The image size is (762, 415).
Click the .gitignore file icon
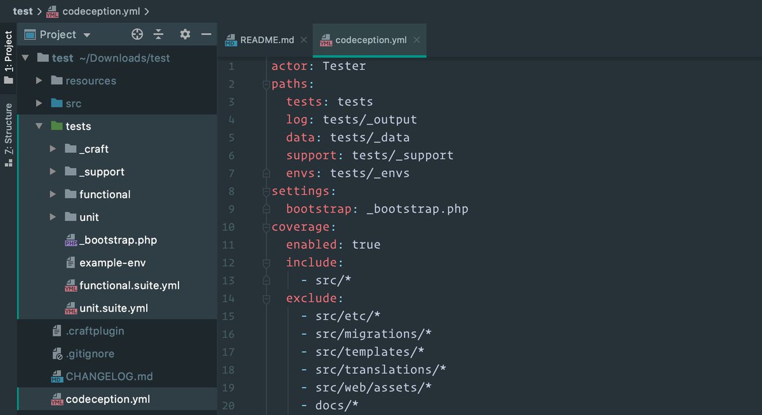point(57,353)
